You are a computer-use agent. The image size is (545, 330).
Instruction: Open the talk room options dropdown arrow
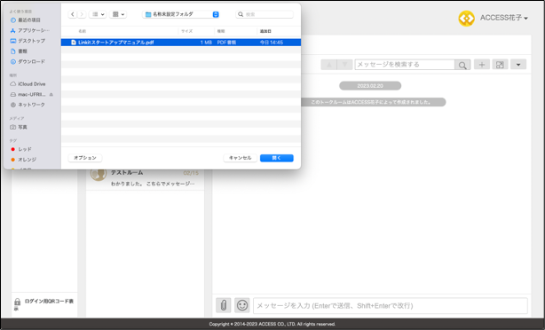click(x=518, y=65)
